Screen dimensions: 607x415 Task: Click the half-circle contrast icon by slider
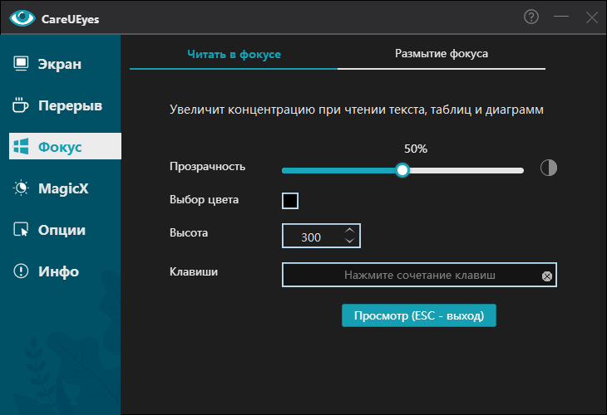point(549,168)
